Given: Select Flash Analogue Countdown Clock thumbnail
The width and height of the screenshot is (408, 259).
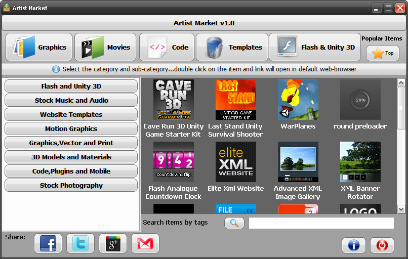Looking at the screenshot, I should (174, 162).
